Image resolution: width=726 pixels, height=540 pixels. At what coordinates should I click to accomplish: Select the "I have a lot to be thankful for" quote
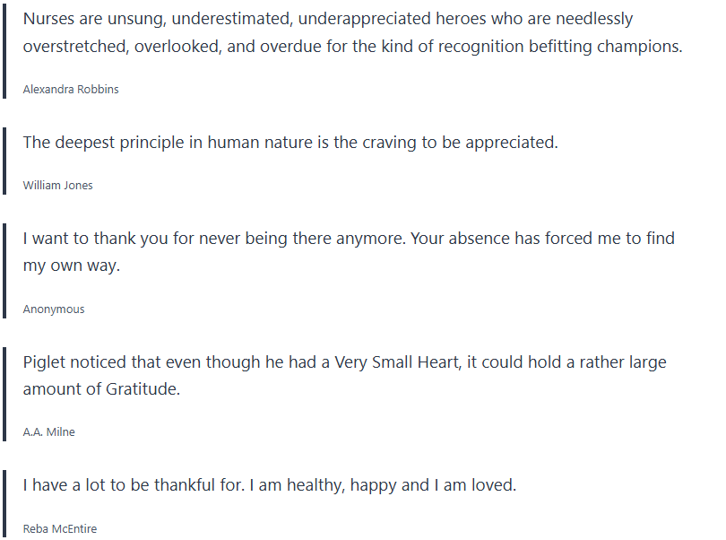click(x=270, y=485)
